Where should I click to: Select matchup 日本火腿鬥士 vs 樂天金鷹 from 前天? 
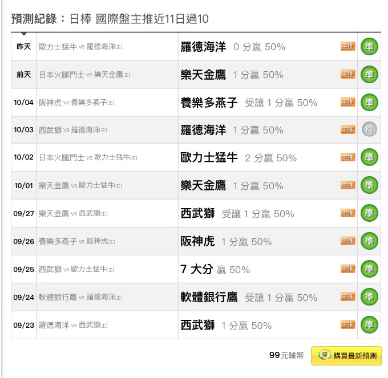(x=84, y=75)
